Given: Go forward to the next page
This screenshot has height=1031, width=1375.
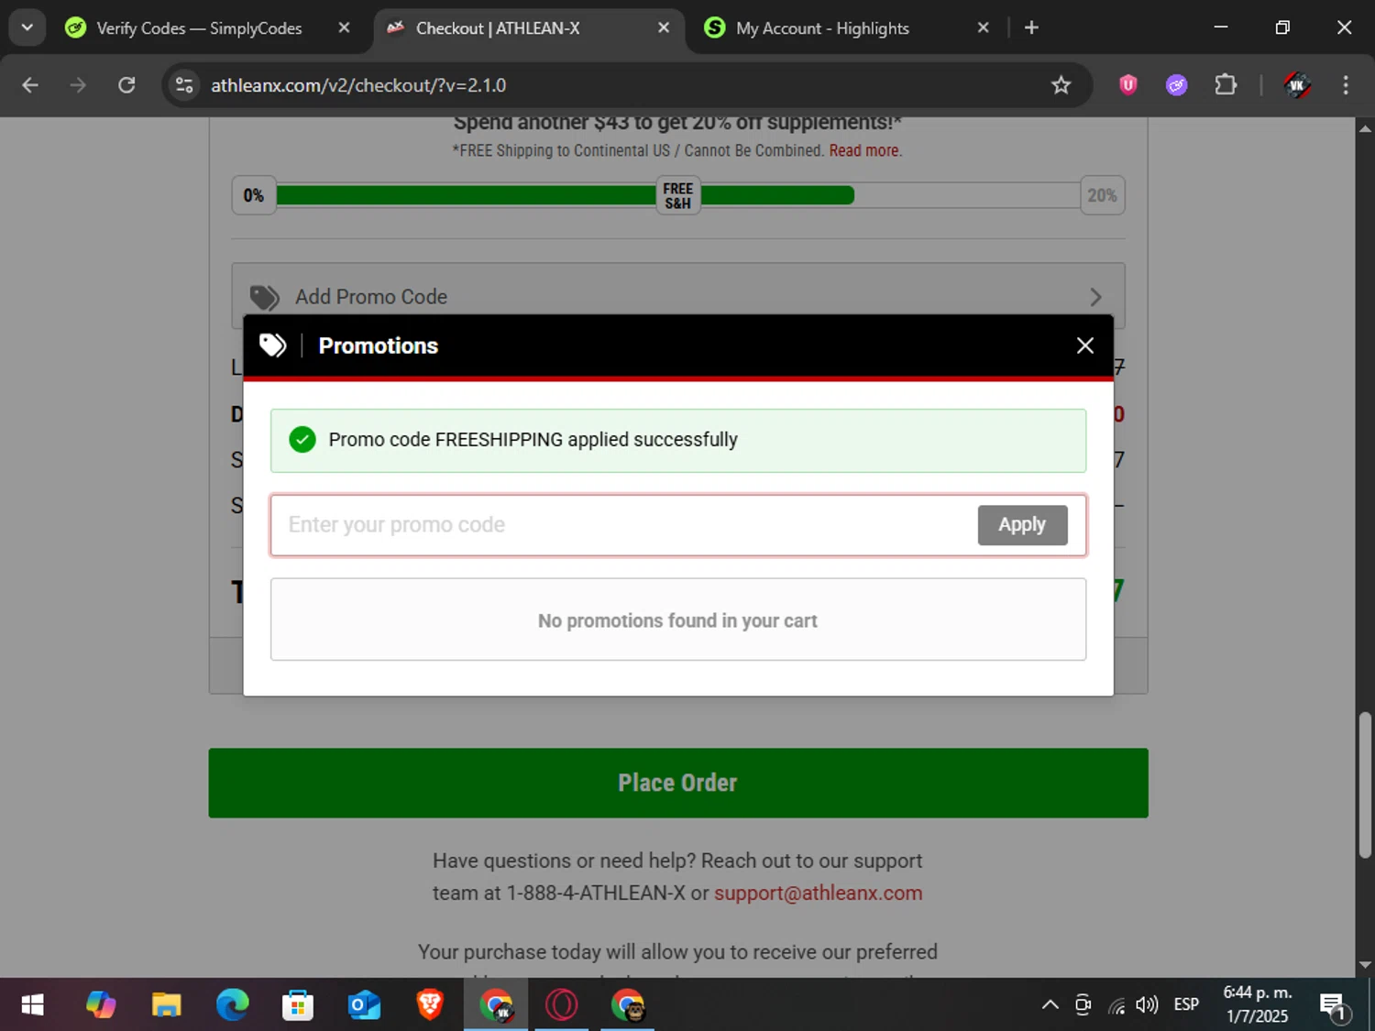Looking at the screenshot, I should coord(78,85).
